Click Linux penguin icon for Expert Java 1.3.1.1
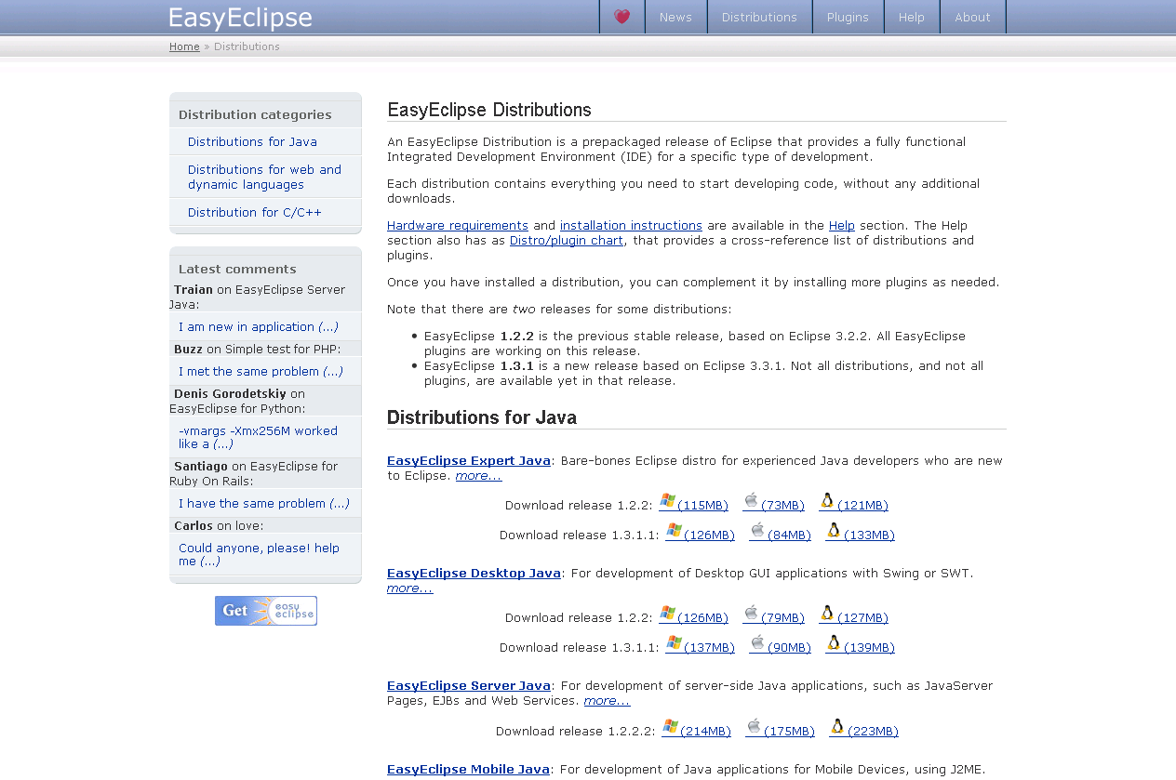This screenshot has height=780, width=1176. [x=834, y=532]
